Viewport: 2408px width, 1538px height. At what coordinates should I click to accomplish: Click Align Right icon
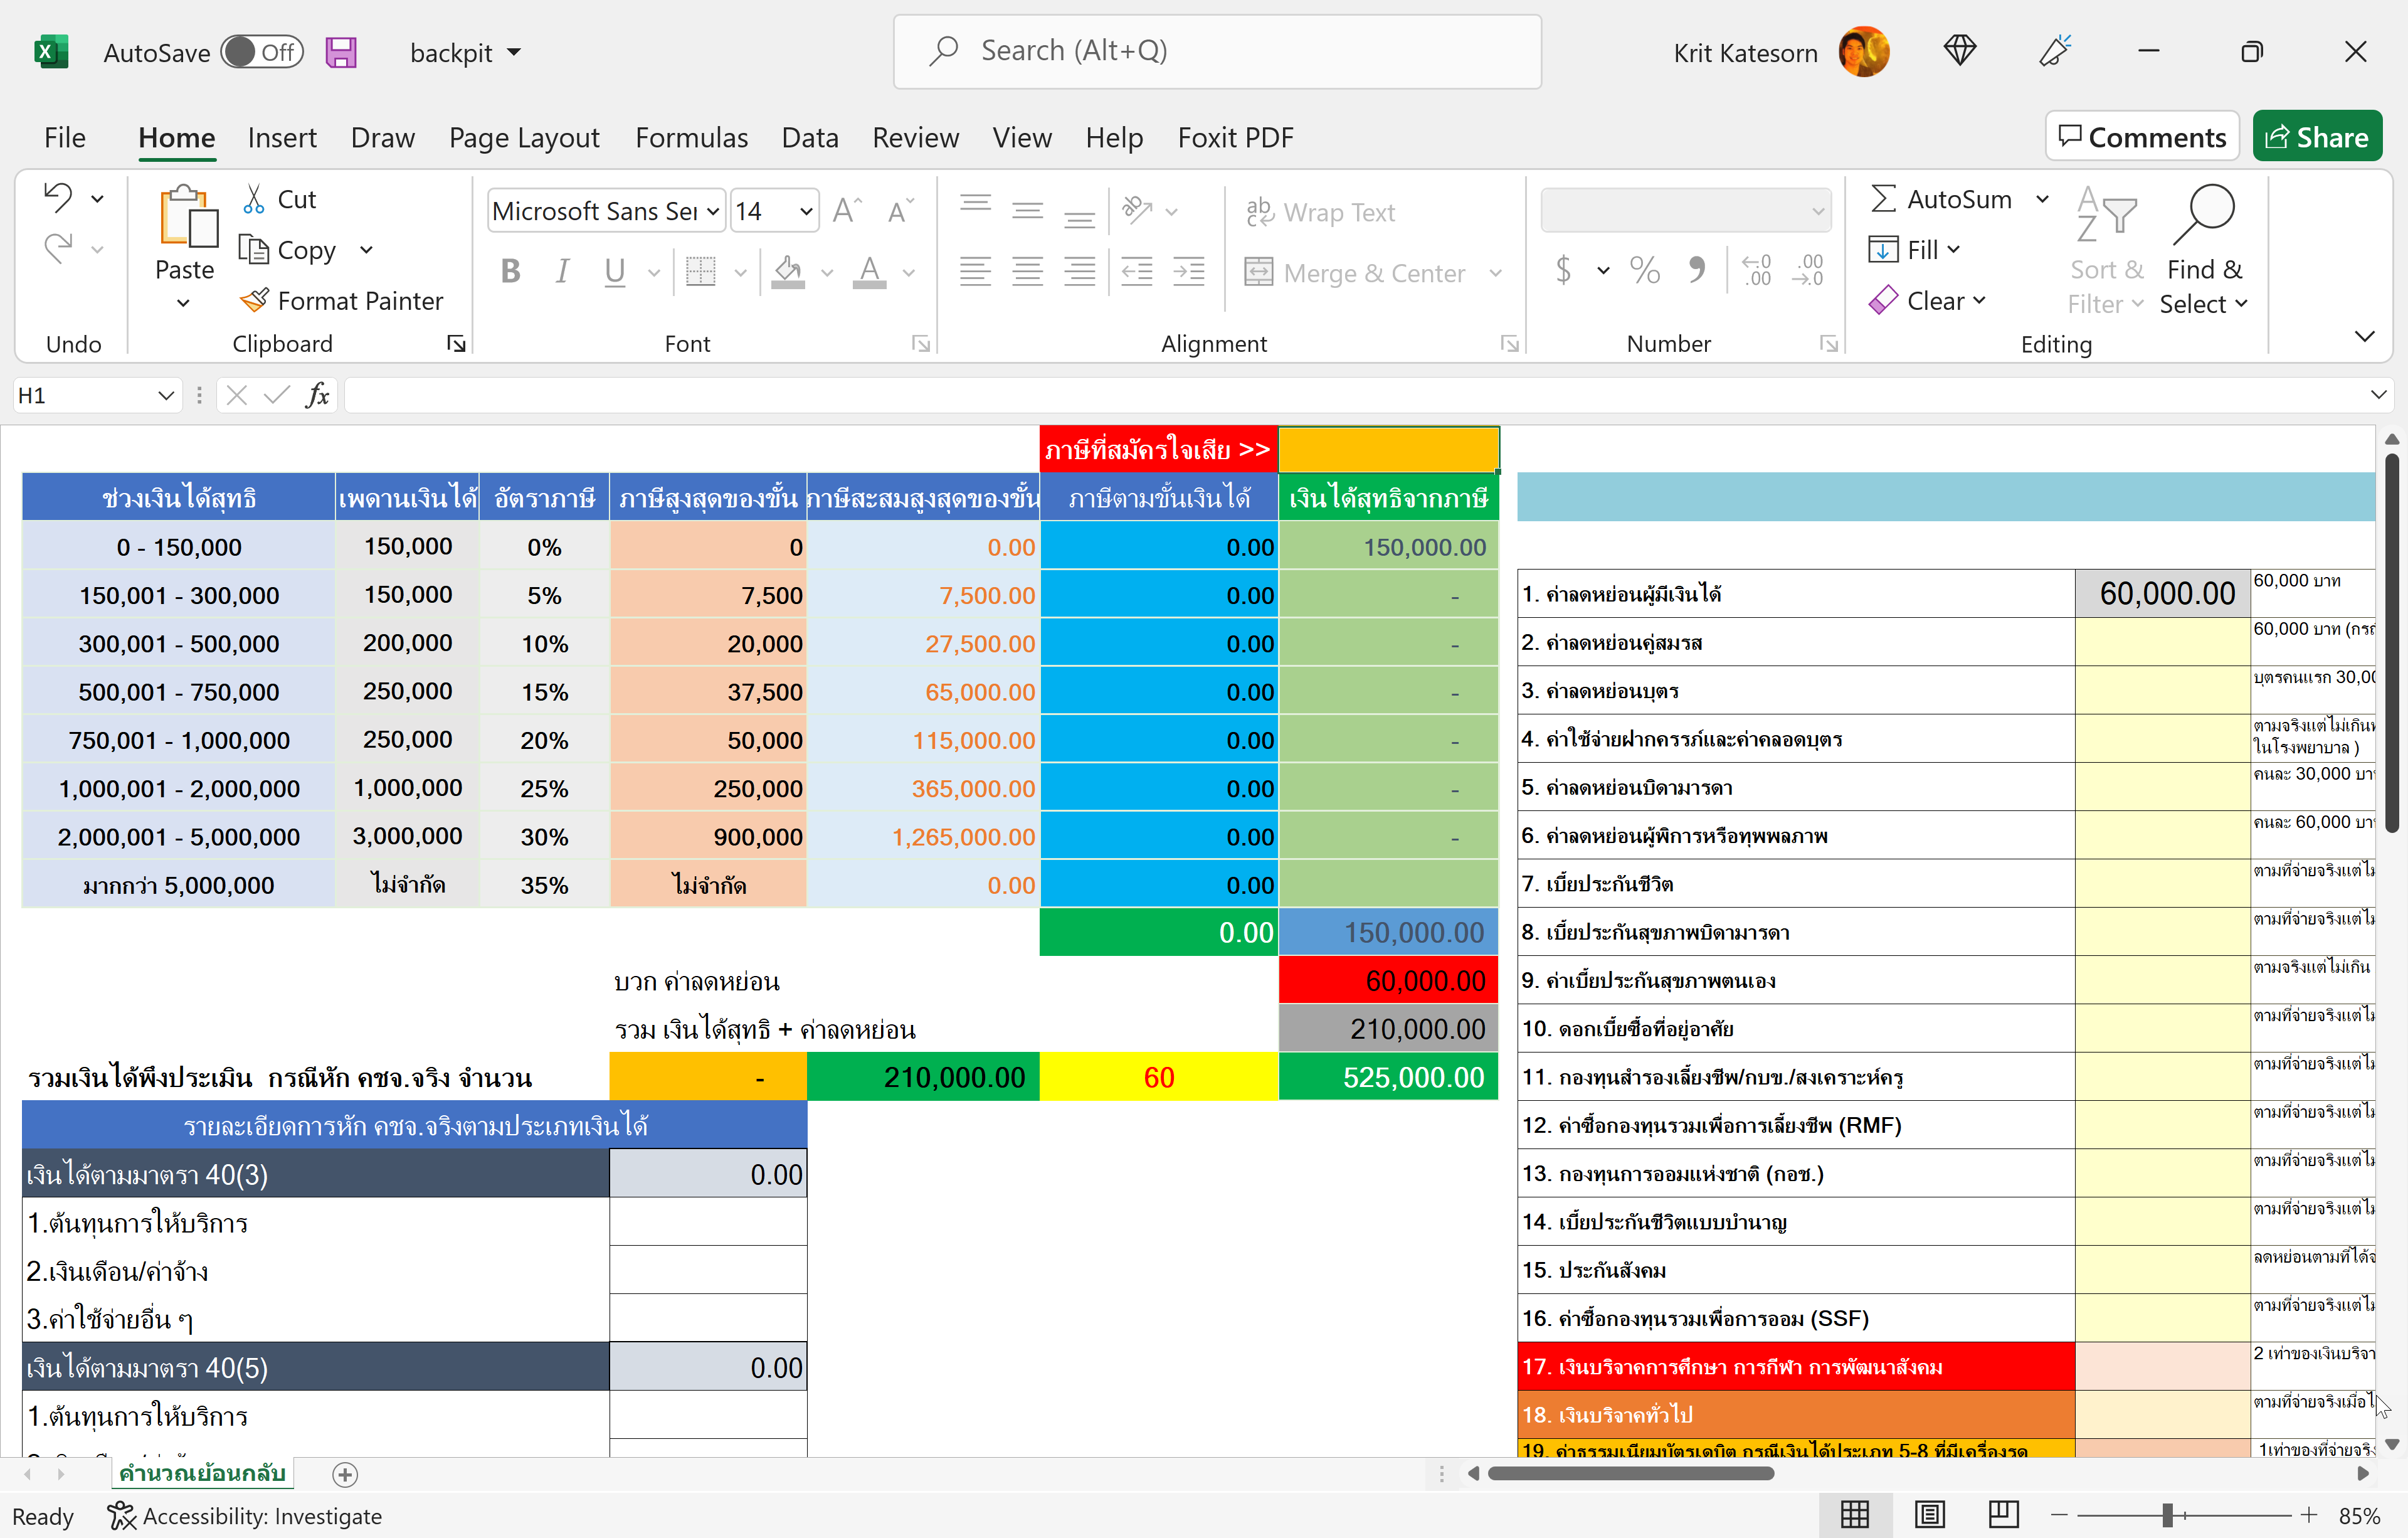click(1080, 271)
